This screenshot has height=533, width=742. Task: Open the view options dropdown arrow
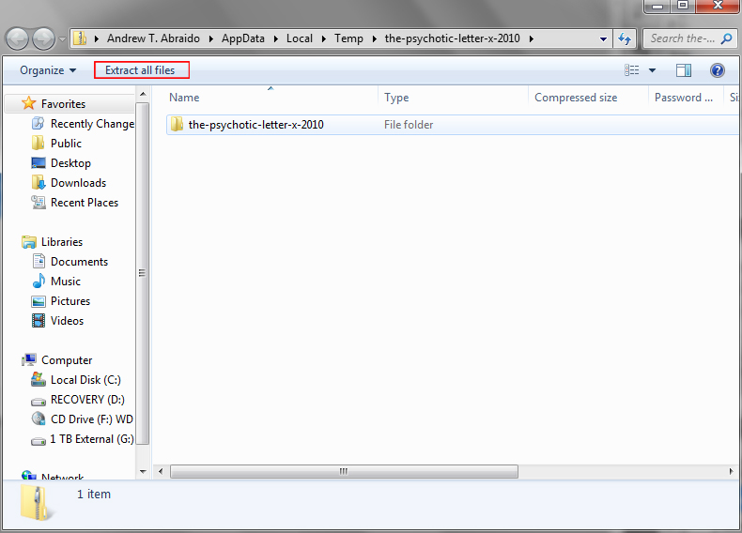(652, 70)
